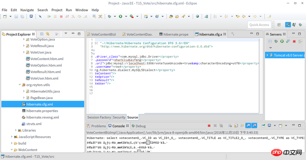Select struts.xml in Project Explorer
Screen dimensions: 306x160
pyautogui.click(x=34, y=124)
